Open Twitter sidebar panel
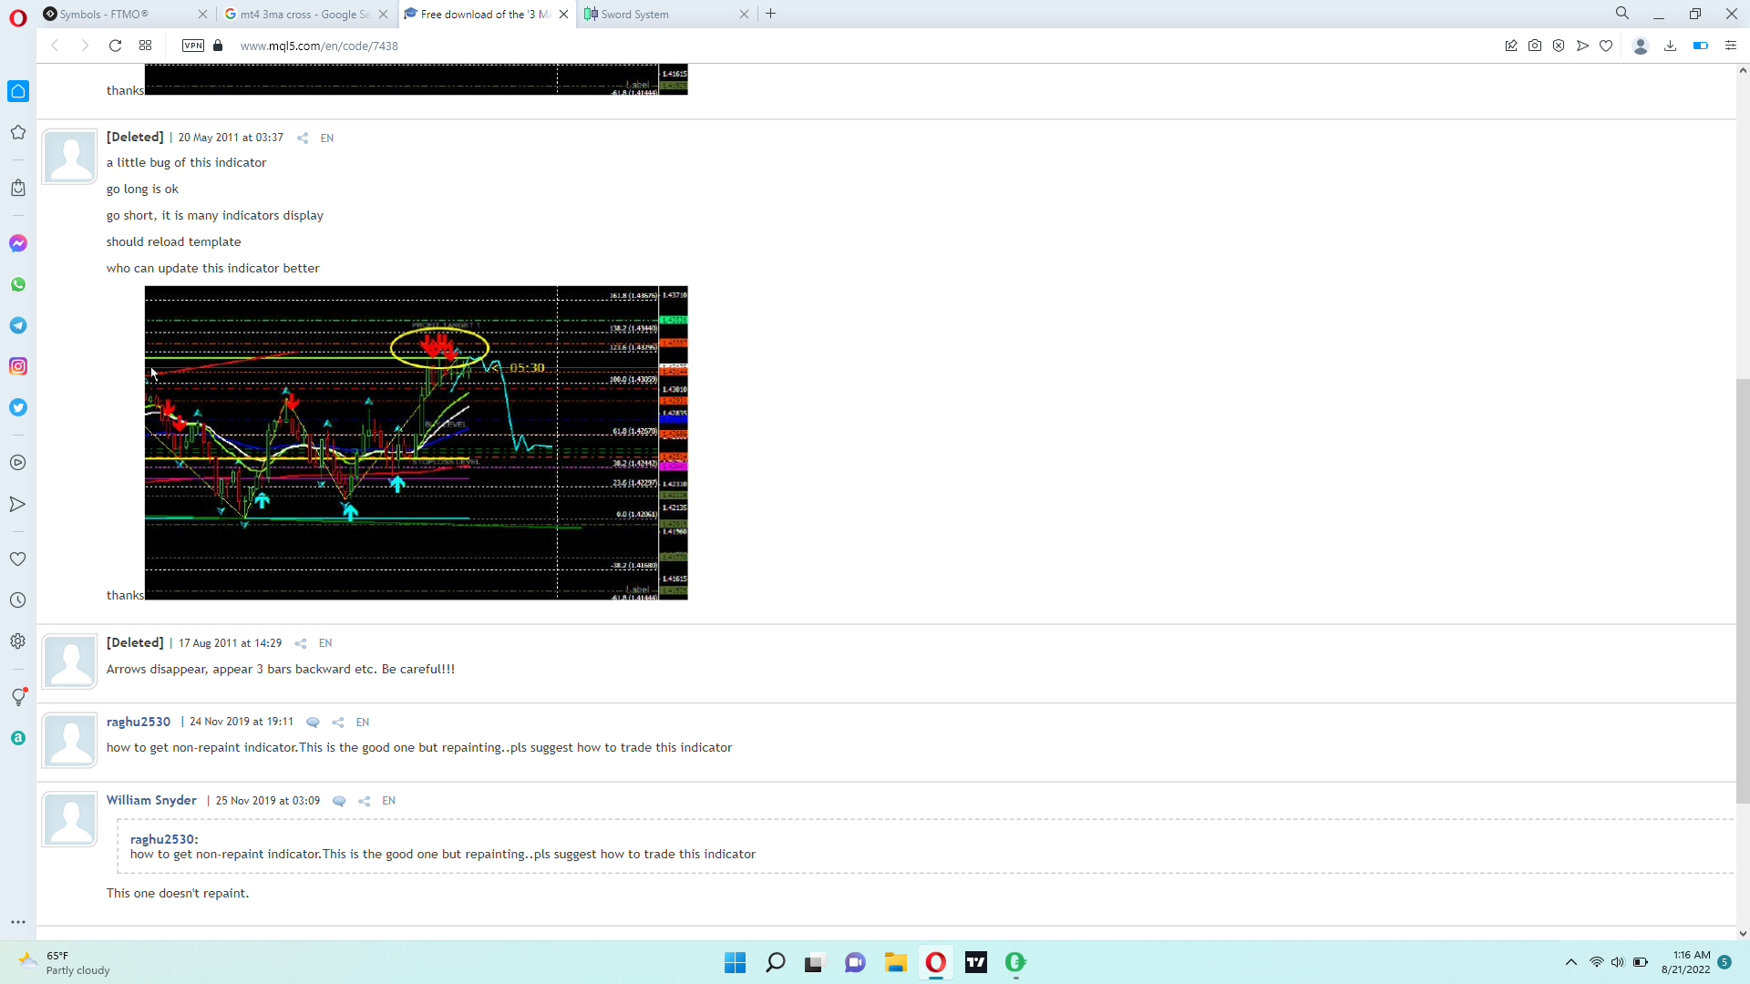Image resolution: width=1750 pixels, height=984 pixels. 18,407
